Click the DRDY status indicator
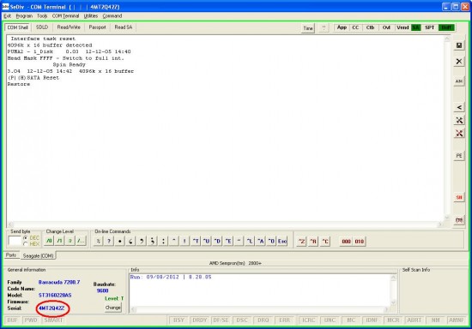The height and width of the screenshot is (329, 472). pyautogui.click(x=200, y=320)
